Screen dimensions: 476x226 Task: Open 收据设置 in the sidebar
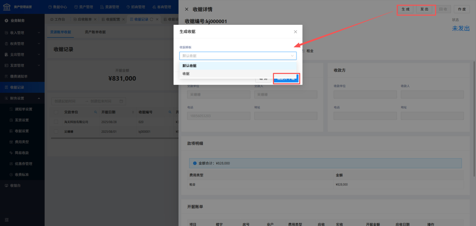coord(22,131)
